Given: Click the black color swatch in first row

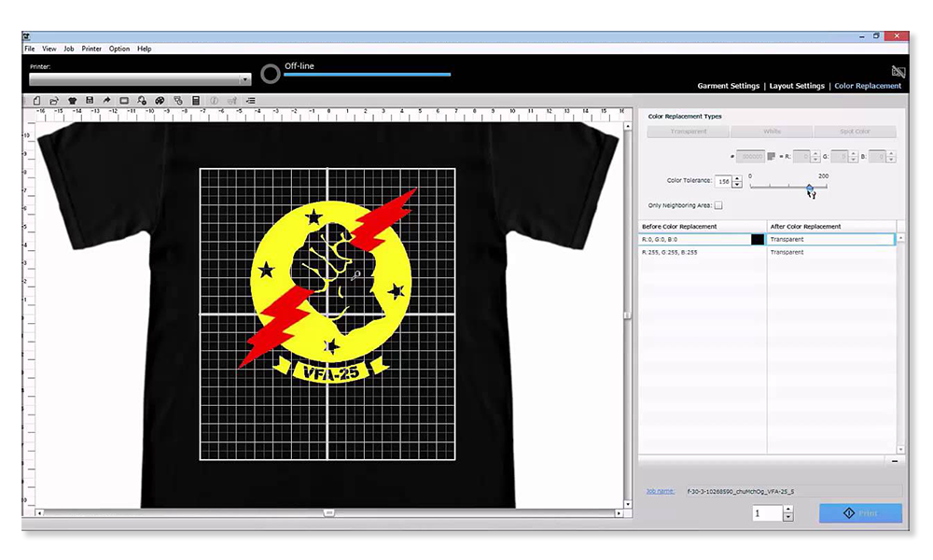Looking at the screenshot, I should pyautogui.click(x=758, y=239).
